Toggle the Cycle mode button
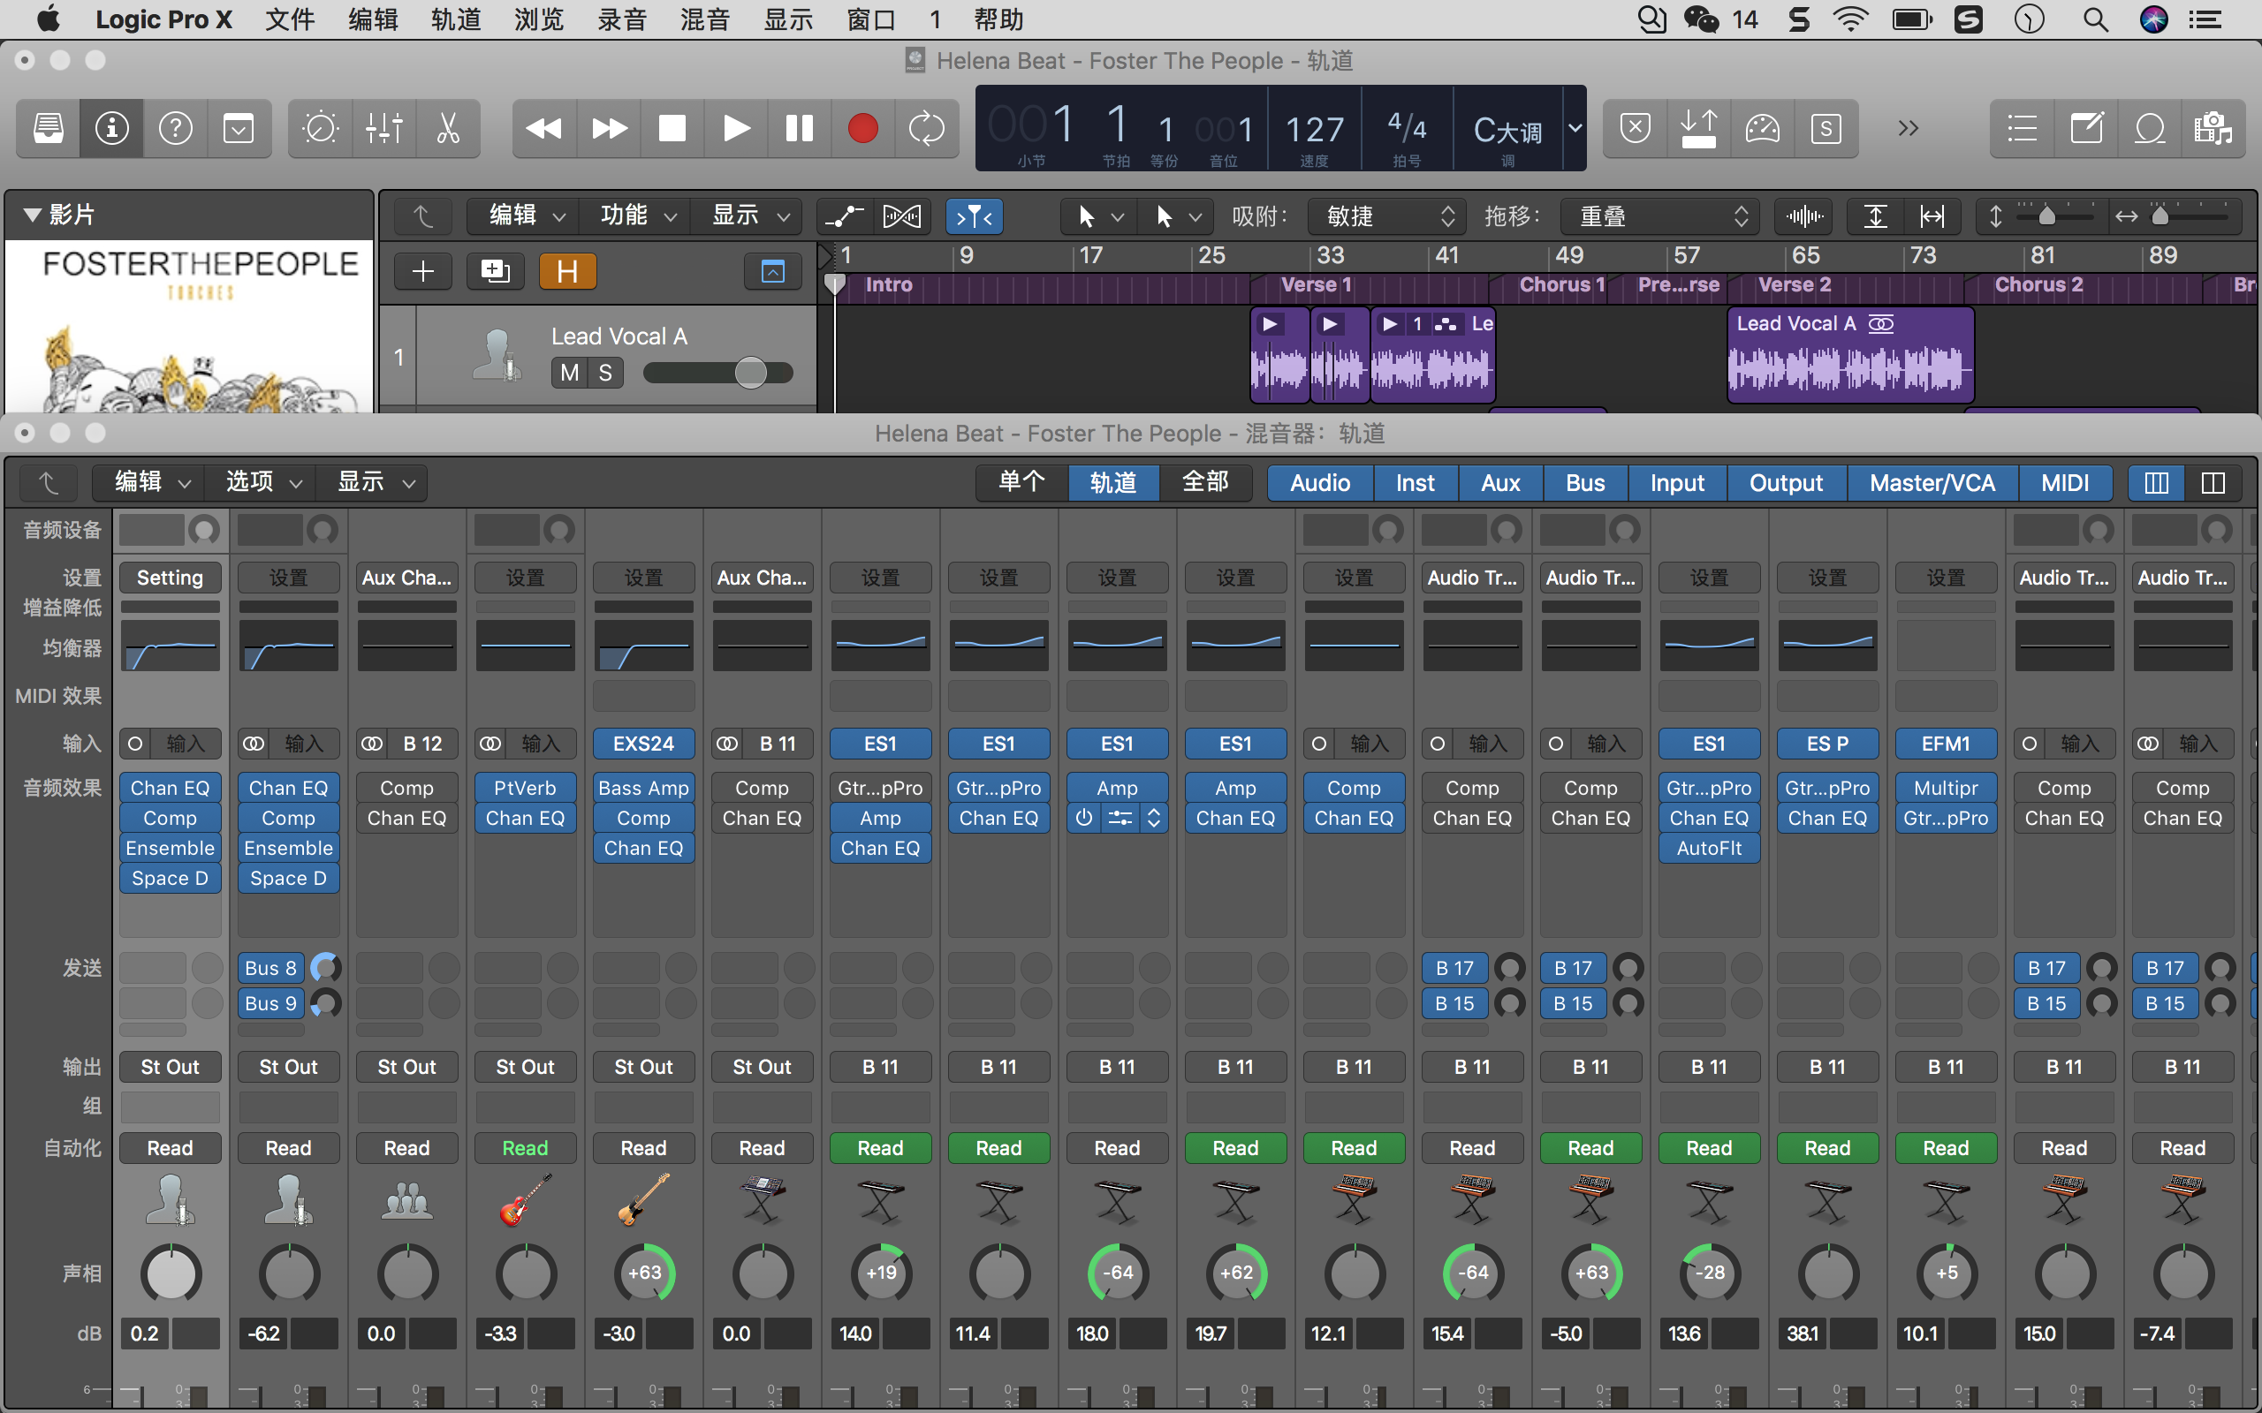 926,128
